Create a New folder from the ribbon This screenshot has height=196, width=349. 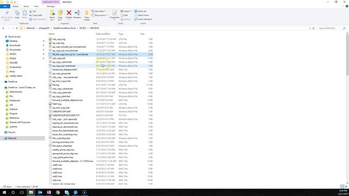point(87,15)
